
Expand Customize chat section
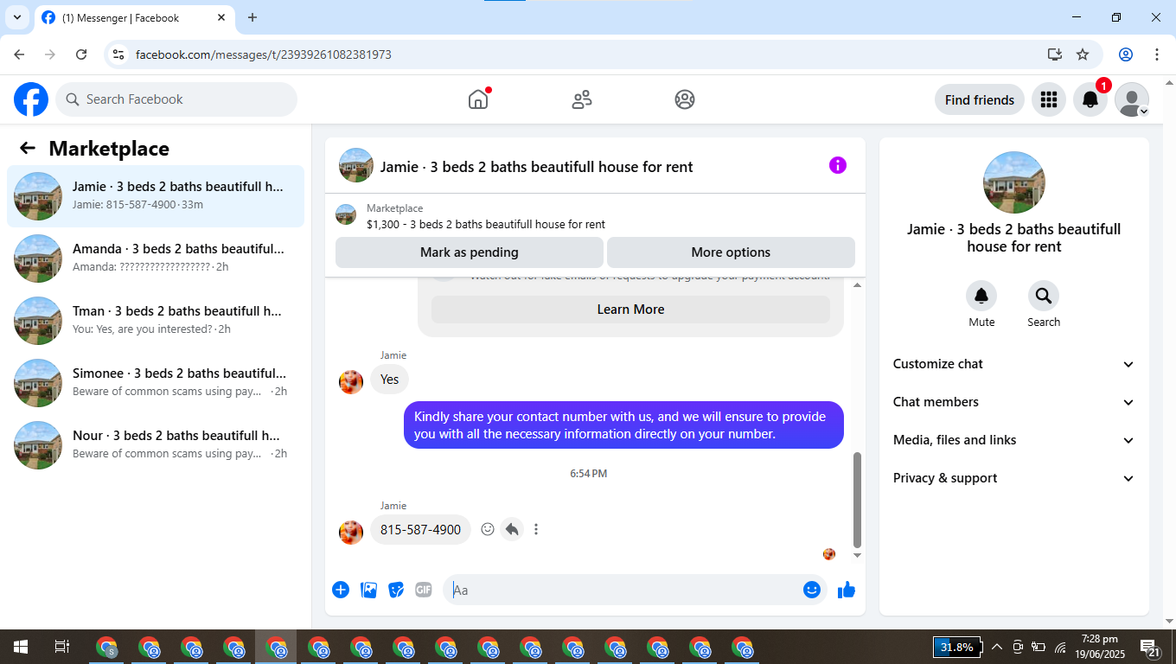pos(1014,364)
